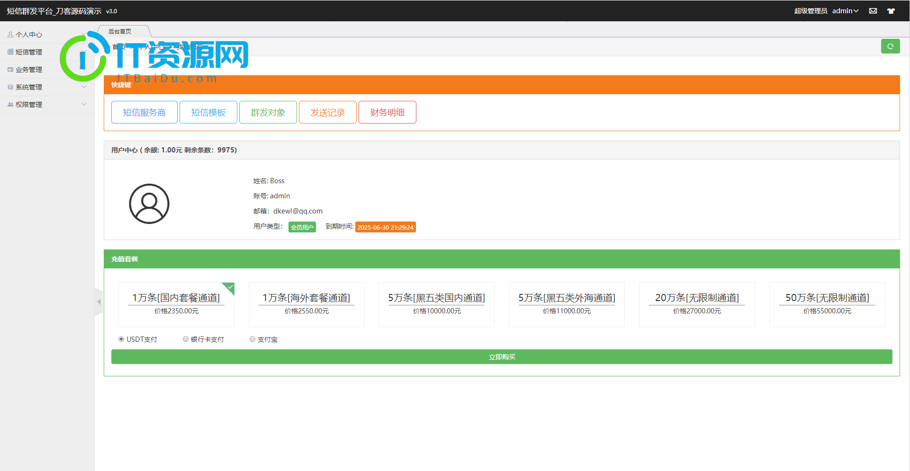Click 充值套餐 green section header
910x471 pixels.
[502, 259]
